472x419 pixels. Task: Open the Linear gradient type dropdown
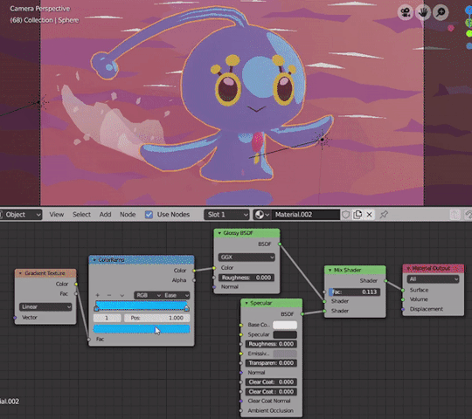45,307
